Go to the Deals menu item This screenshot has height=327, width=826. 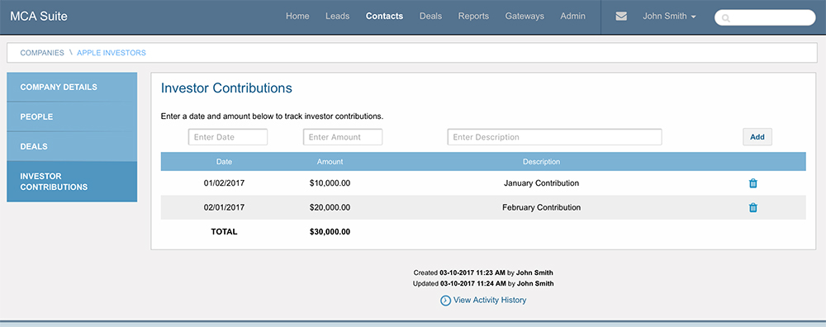click(430, 17)
